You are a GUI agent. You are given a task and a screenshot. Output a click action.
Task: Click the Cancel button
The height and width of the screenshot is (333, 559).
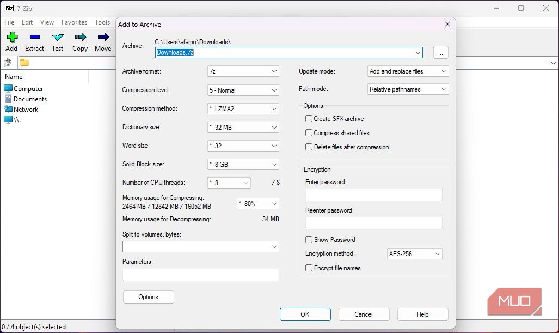(364, 314)
